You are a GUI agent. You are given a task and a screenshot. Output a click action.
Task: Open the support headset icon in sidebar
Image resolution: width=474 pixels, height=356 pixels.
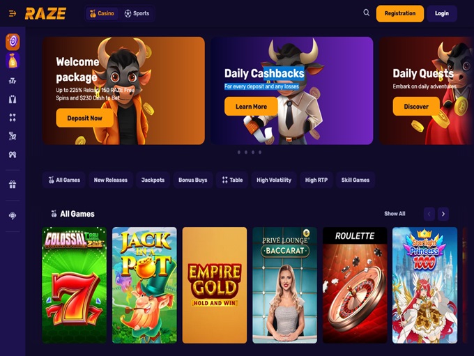[x=13, y=216]
